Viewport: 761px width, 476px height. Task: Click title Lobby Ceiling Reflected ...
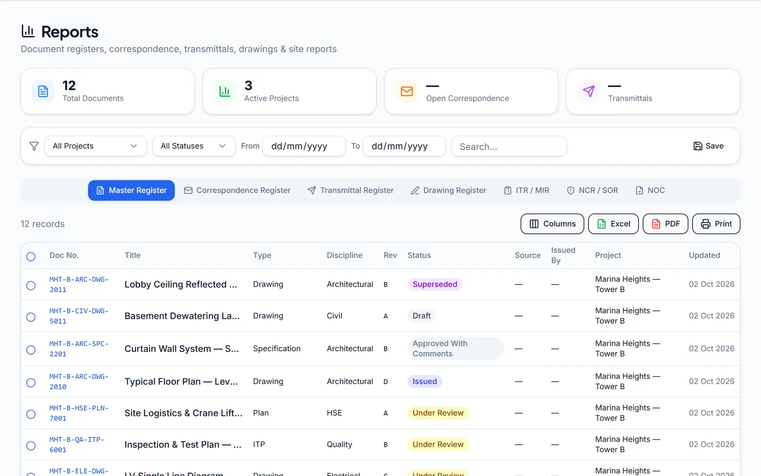(x=181, y=284)
